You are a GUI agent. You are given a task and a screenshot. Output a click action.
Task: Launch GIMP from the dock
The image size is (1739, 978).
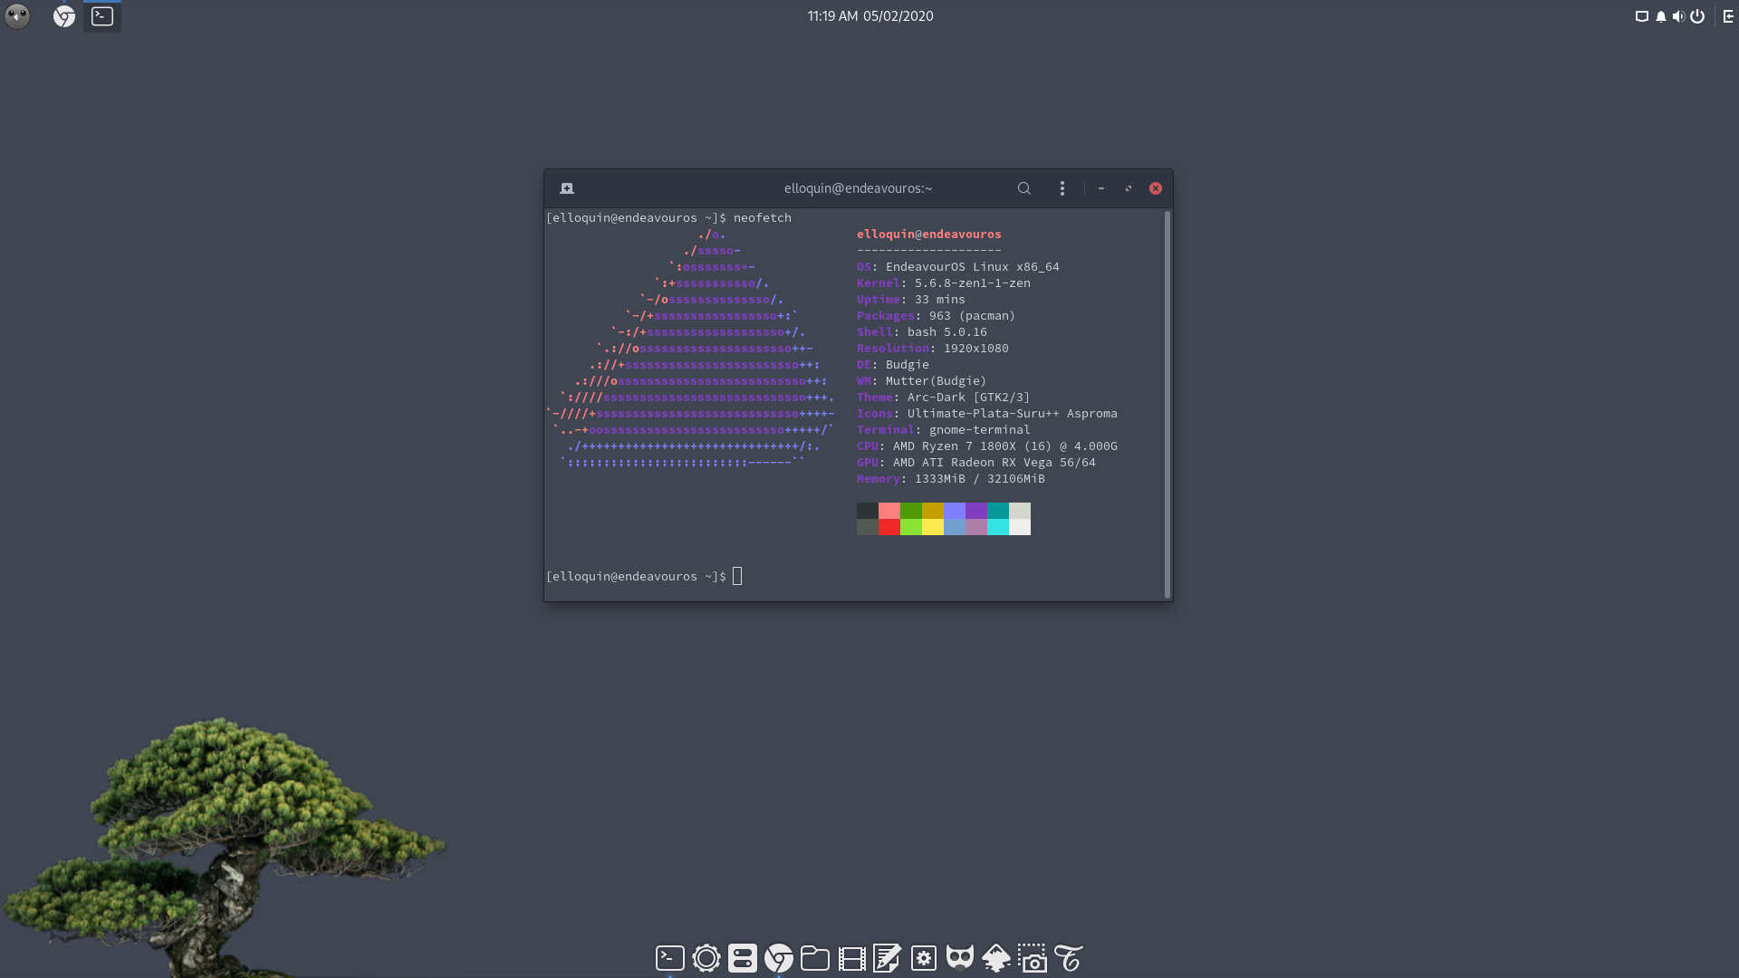click(x=960, y=958)
